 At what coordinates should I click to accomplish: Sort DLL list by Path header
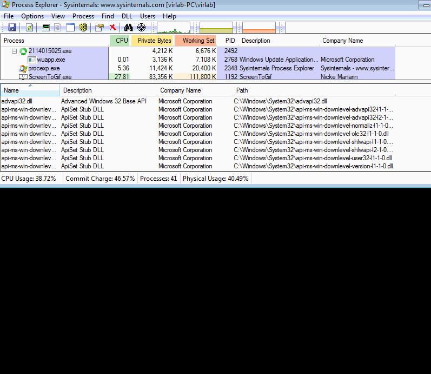pyautogui.click(x=314, y=90)
